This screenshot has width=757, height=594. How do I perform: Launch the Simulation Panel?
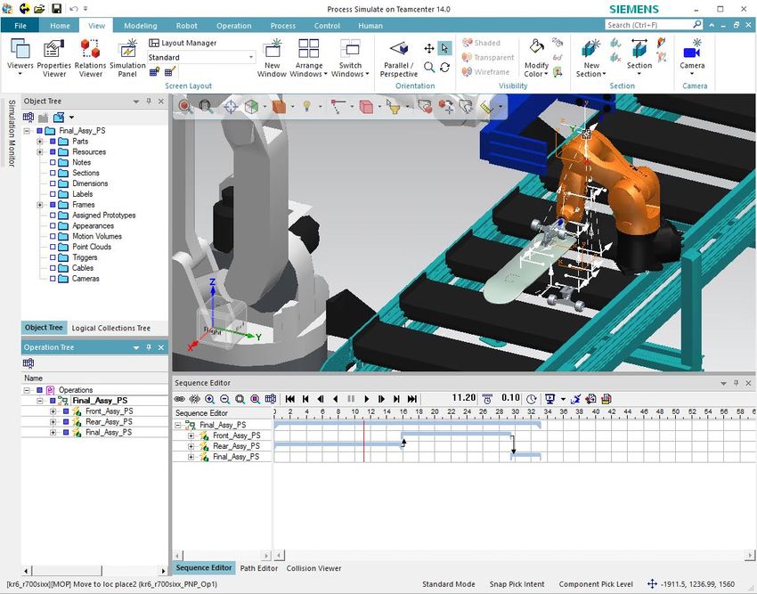127,58
